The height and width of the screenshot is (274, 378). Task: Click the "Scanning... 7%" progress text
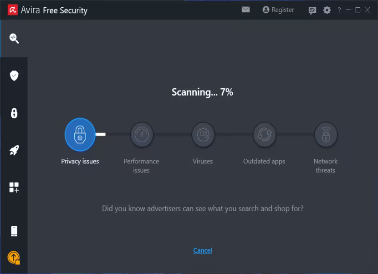pos(202,92)
